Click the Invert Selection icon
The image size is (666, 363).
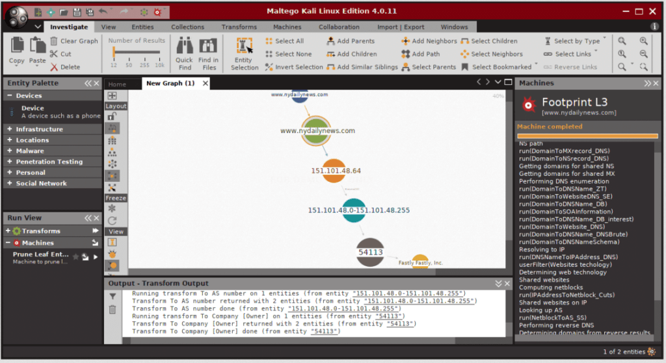click(269, 67)
